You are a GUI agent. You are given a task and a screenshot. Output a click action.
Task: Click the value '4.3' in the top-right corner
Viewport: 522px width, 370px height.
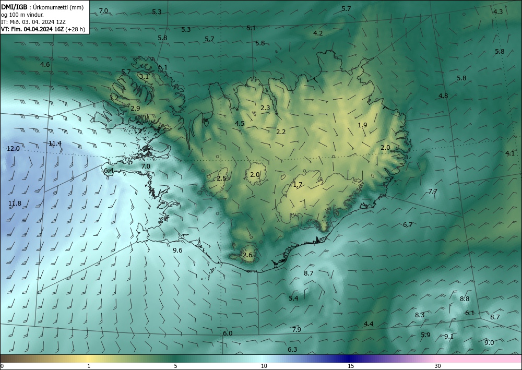coord(498,11)
